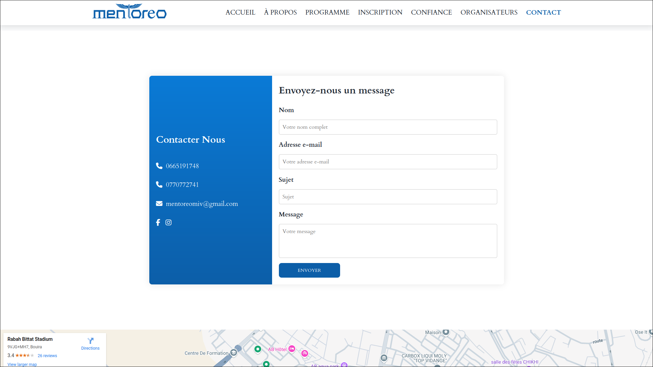Focus the Votre nom complet field
This screenshot has height=367, width=653.
pyautogui.click(x=388, y=127)
